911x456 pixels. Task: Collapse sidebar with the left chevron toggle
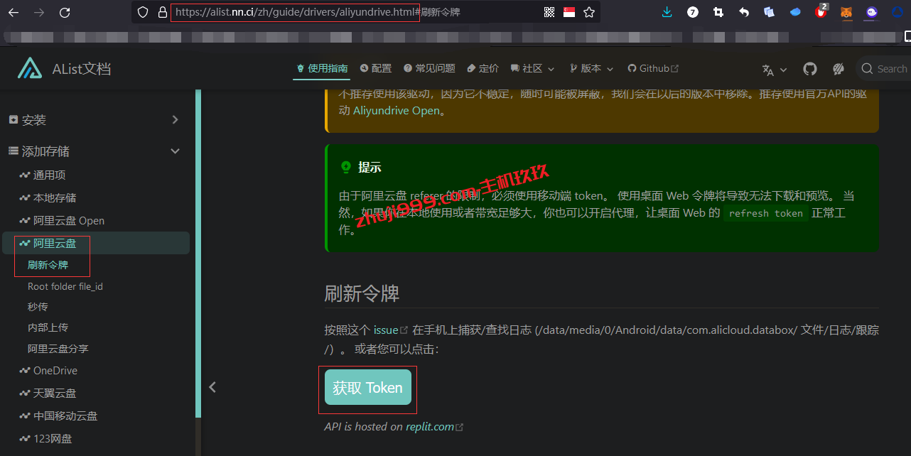tap(212, 387)
